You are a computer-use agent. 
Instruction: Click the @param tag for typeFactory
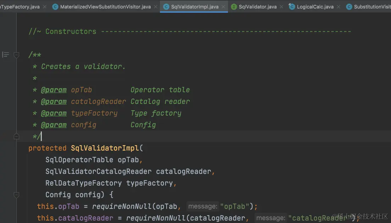tap(54, 113)
